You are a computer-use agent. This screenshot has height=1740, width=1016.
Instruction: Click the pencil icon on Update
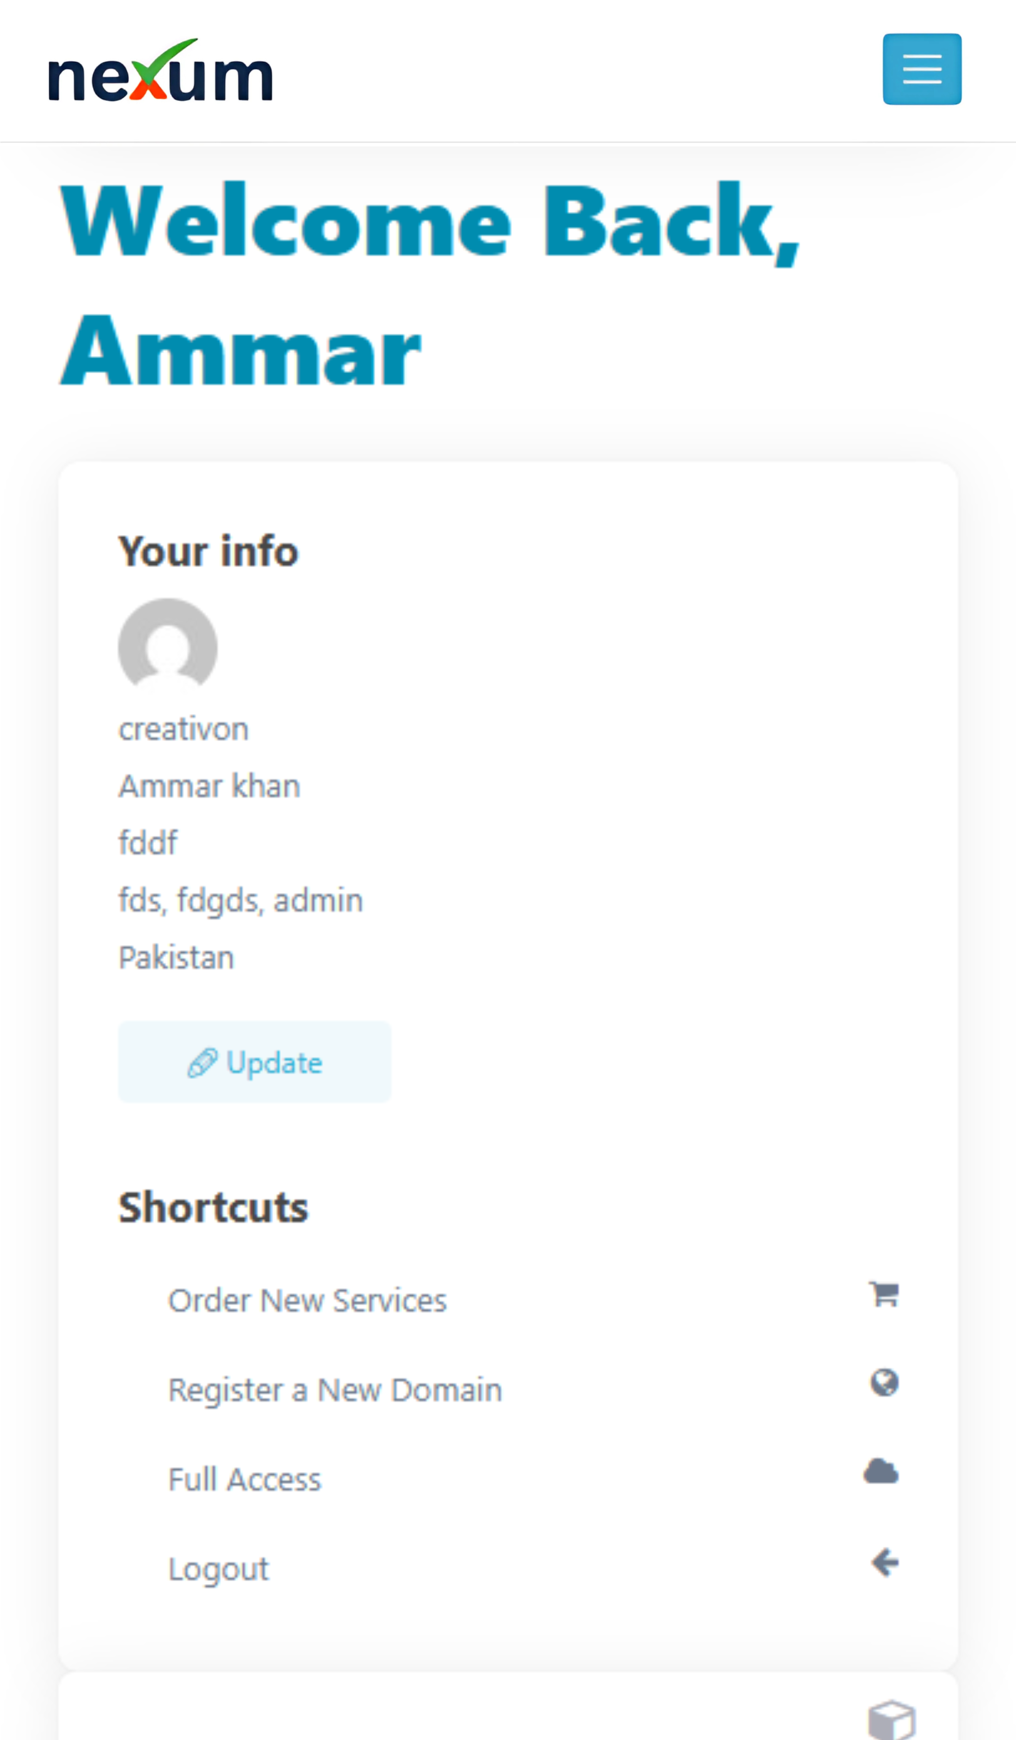tap(202, 1063)
